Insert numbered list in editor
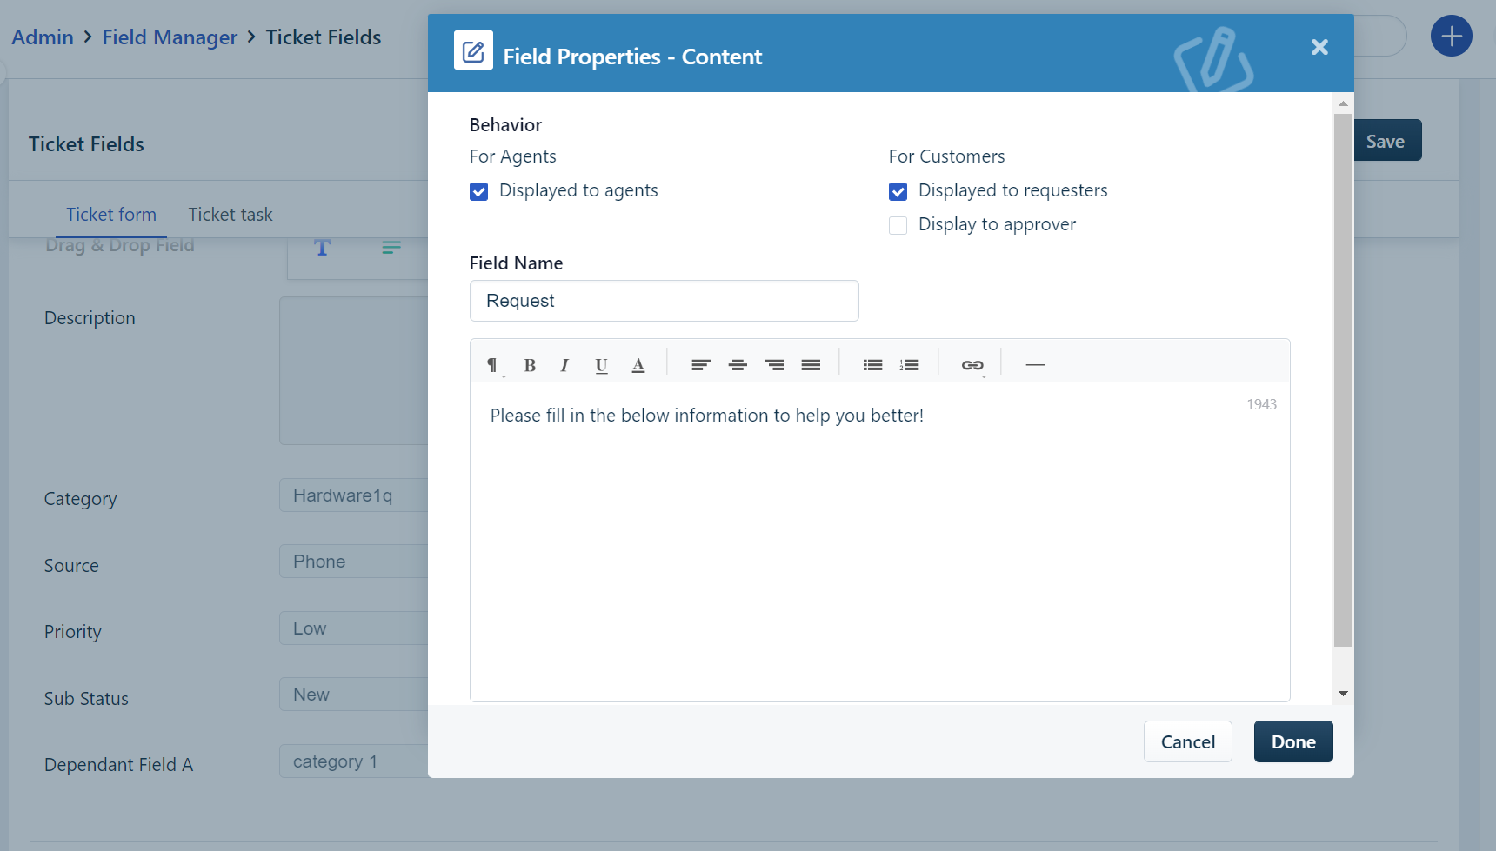Viewport: 1496px width, 851px height. 910,365
